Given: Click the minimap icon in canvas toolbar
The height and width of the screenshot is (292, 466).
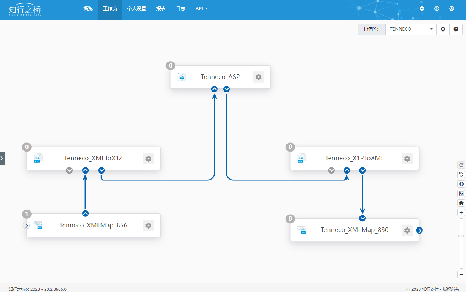Looking at the screenshot, I should coord(461,193).
